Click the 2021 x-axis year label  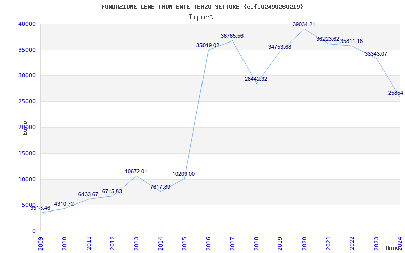tap(328, 243)
